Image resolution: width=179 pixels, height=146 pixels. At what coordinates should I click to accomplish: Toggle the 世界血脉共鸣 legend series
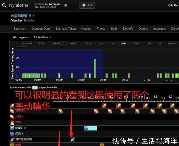point(24,44)
